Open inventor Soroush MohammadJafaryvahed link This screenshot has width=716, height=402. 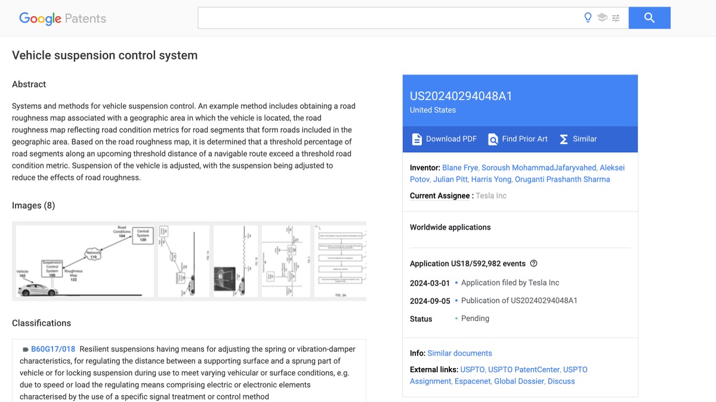click(x=538, y=167)
